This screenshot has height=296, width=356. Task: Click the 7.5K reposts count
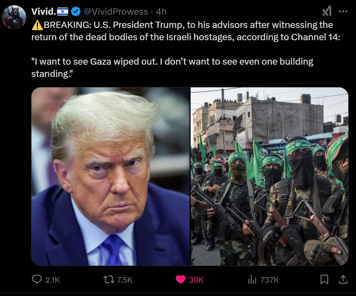point(124,280)
